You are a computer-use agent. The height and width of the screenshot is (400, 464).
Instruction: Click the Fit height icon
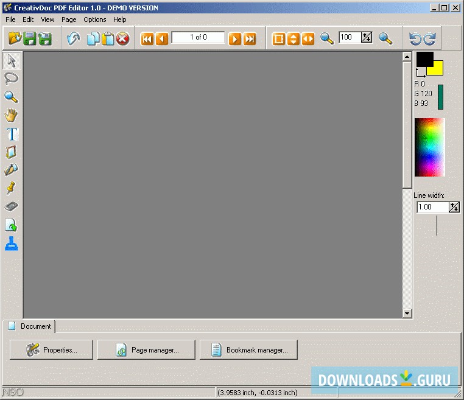[294, 38]
